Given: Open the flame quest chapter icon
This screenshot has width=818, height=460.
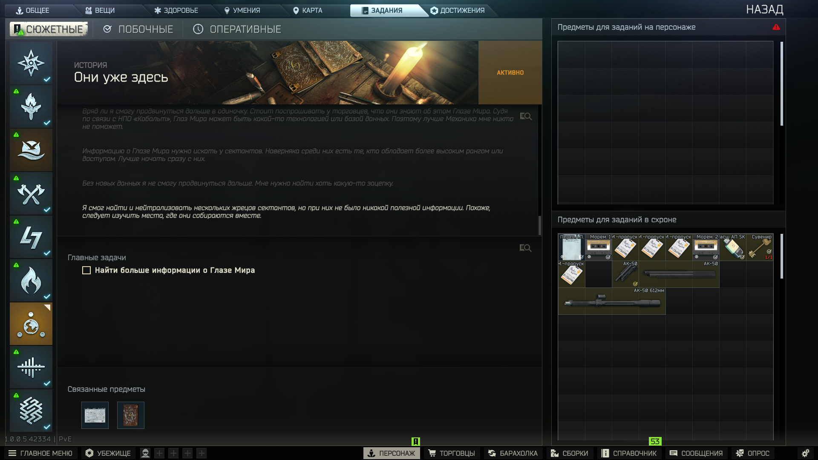Looking at the screenshot, I should click(x=31, y=281).
